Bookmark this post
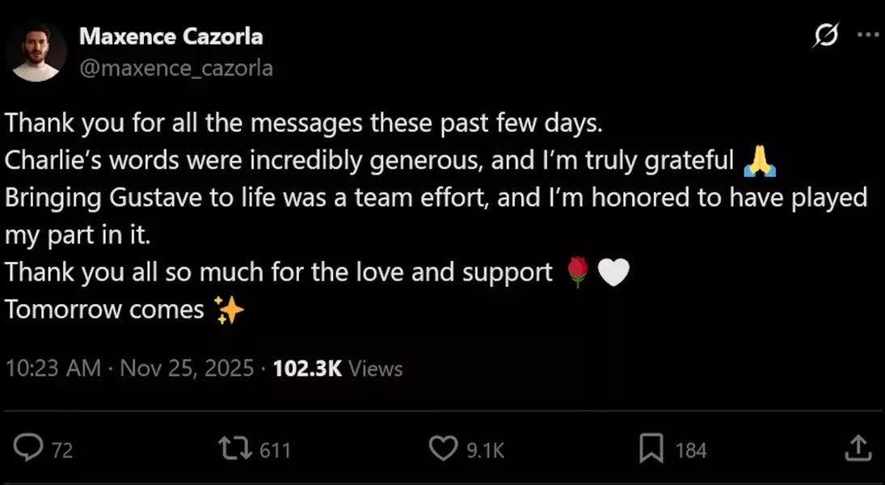Screen dimensions: 885x485 651,449
